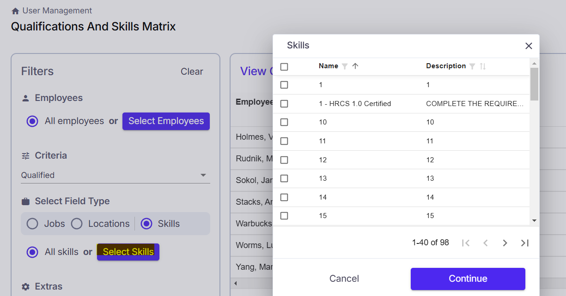The height and width of the screenshot is (296, 566).
Task: Click the Description column filter icon
Action: point(472,66)
